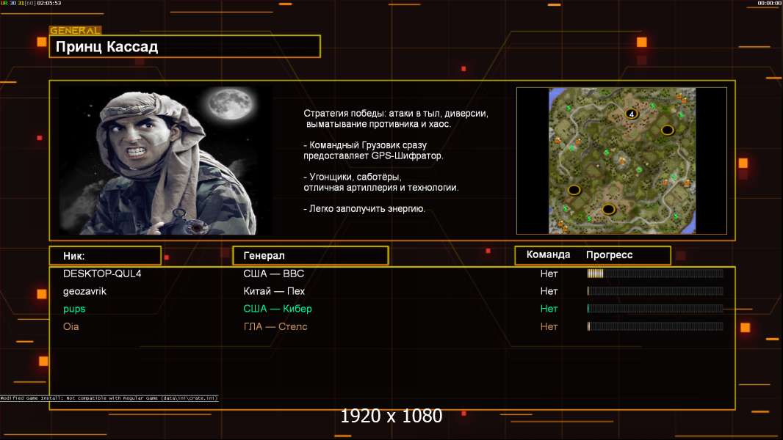Select the Принц Кассад title bar
This screenshot has width=783, height=440.
pyautogui.click(x=184, y=47)
